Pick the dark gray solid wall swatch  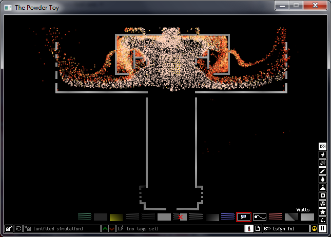tap(101, 217)
